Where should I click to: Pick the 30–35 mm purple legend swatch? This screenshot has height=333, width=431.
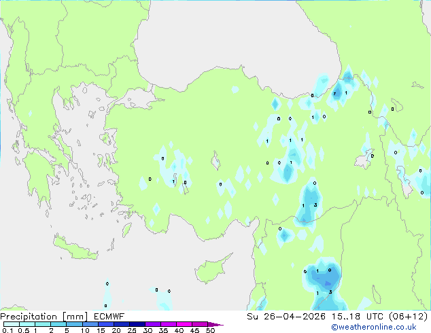click(x=153, y=324)
